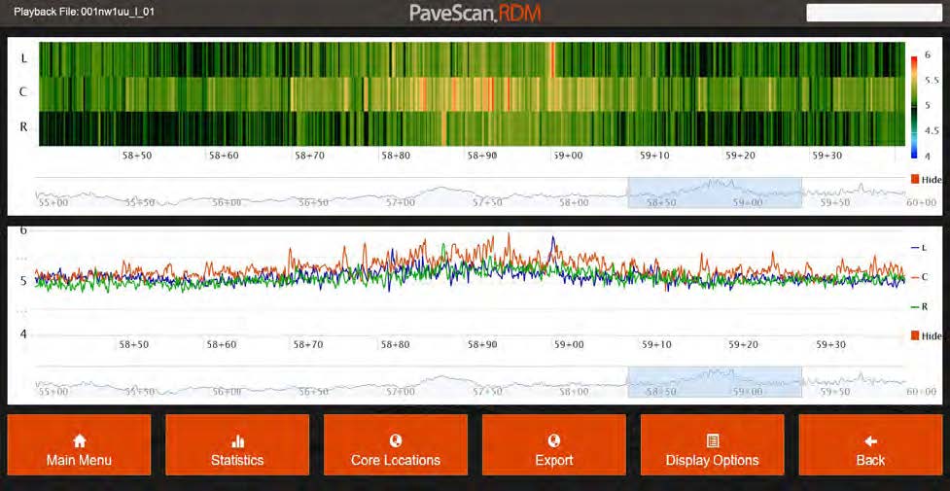Toggle the L series in chart legend
The image size is (950, 491).
pos(919,248)
